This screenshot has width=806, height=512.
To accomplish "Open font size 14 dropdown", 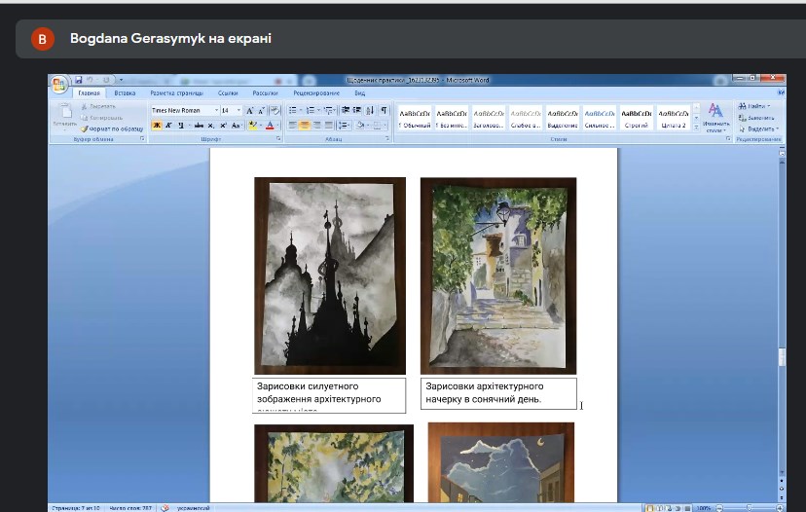I will 238,111.
